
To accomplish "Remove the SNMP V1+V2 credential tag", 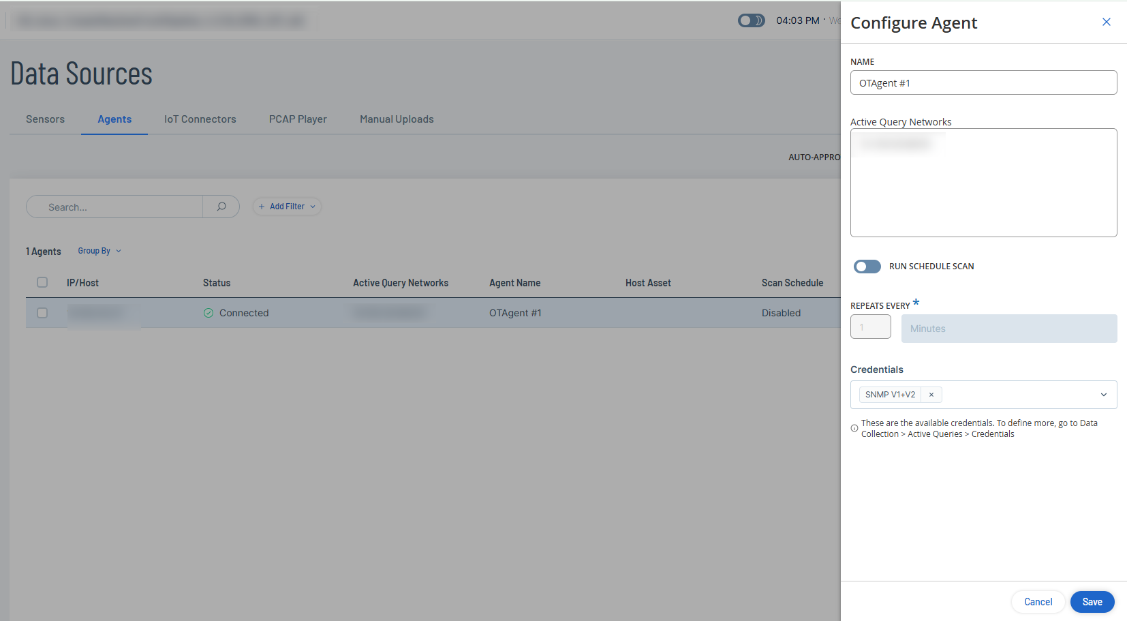I will 931,395.
